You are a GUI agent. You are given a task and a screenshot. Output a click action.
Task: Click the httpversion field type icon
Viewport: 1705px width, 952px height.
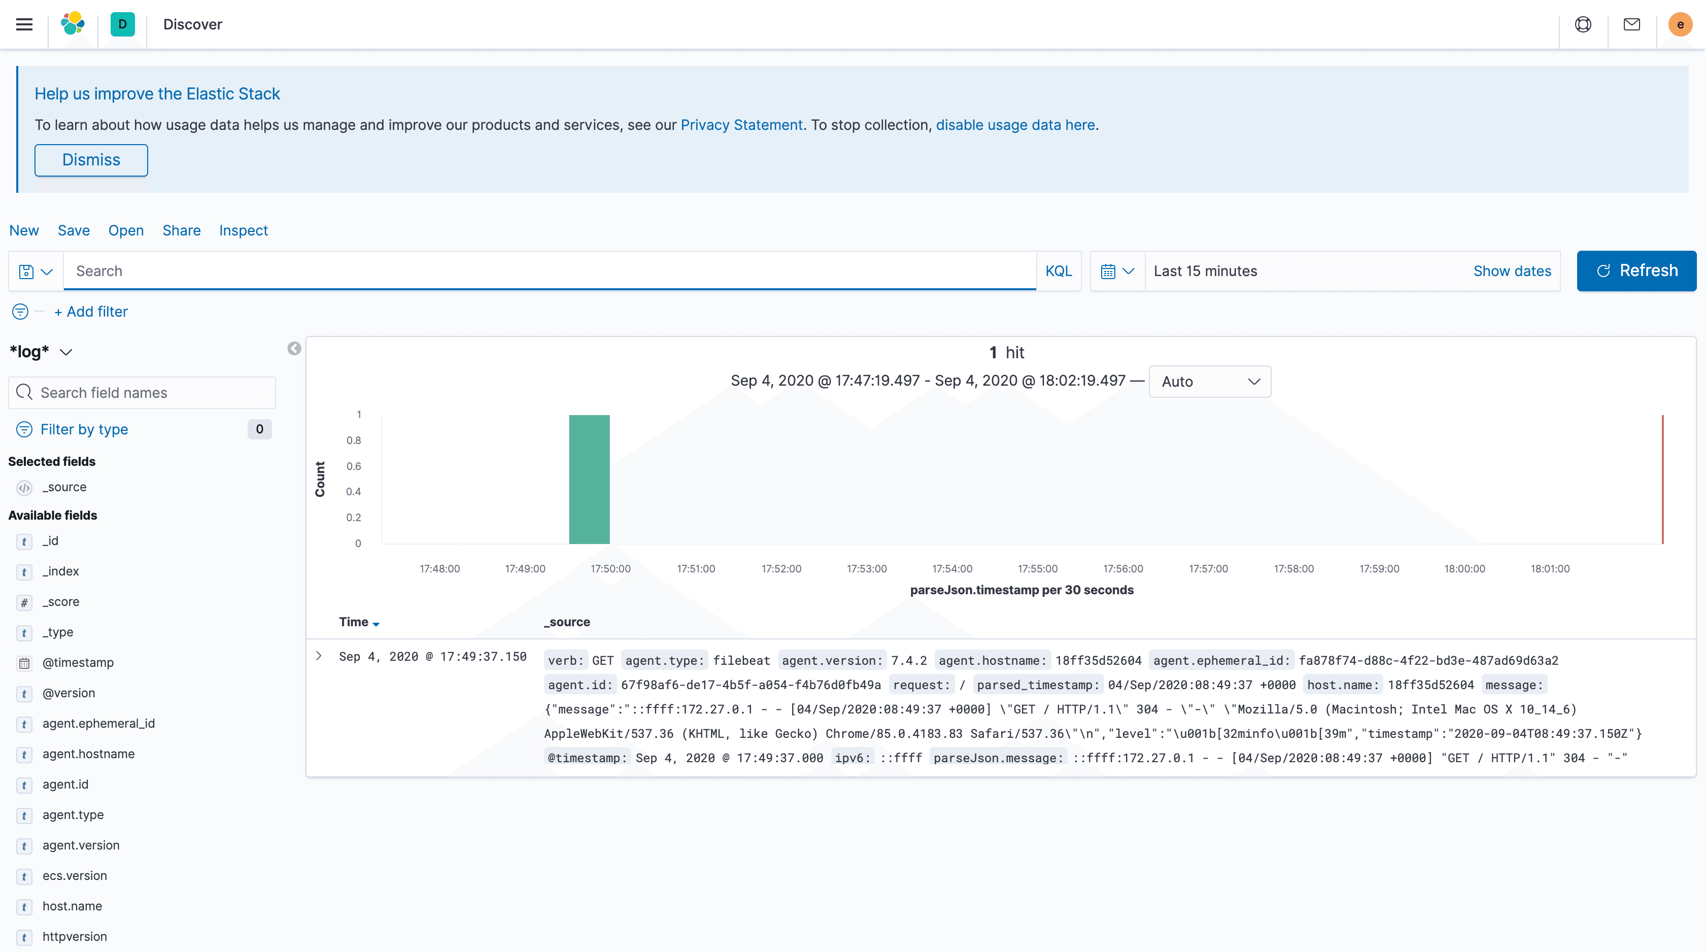[24, 937]
